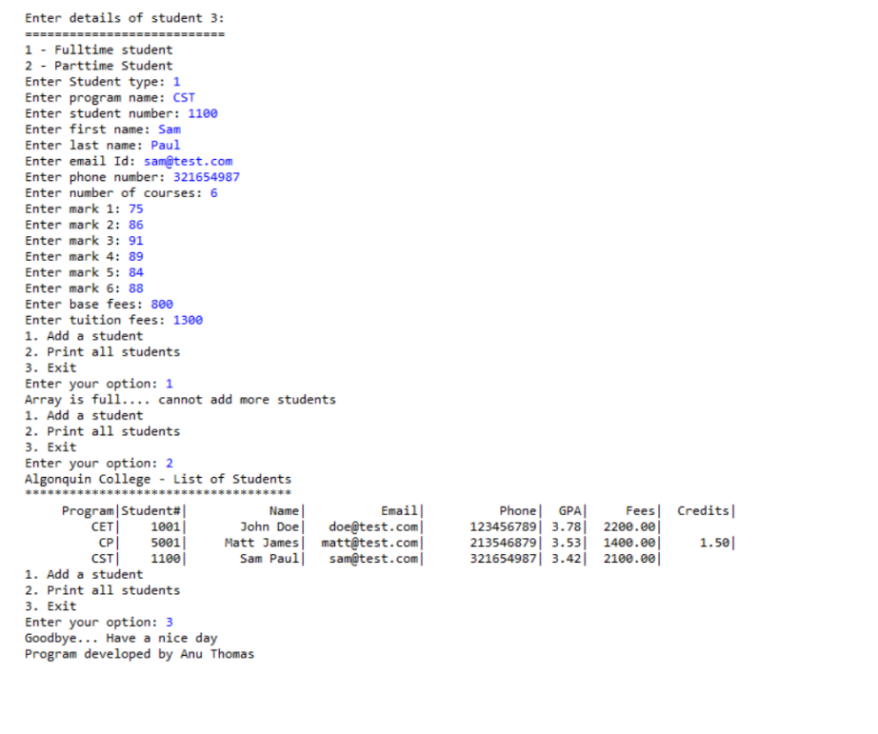The image size is (878, 734).
Task: Click the 'Program' column header
Action: coord(88,510)
